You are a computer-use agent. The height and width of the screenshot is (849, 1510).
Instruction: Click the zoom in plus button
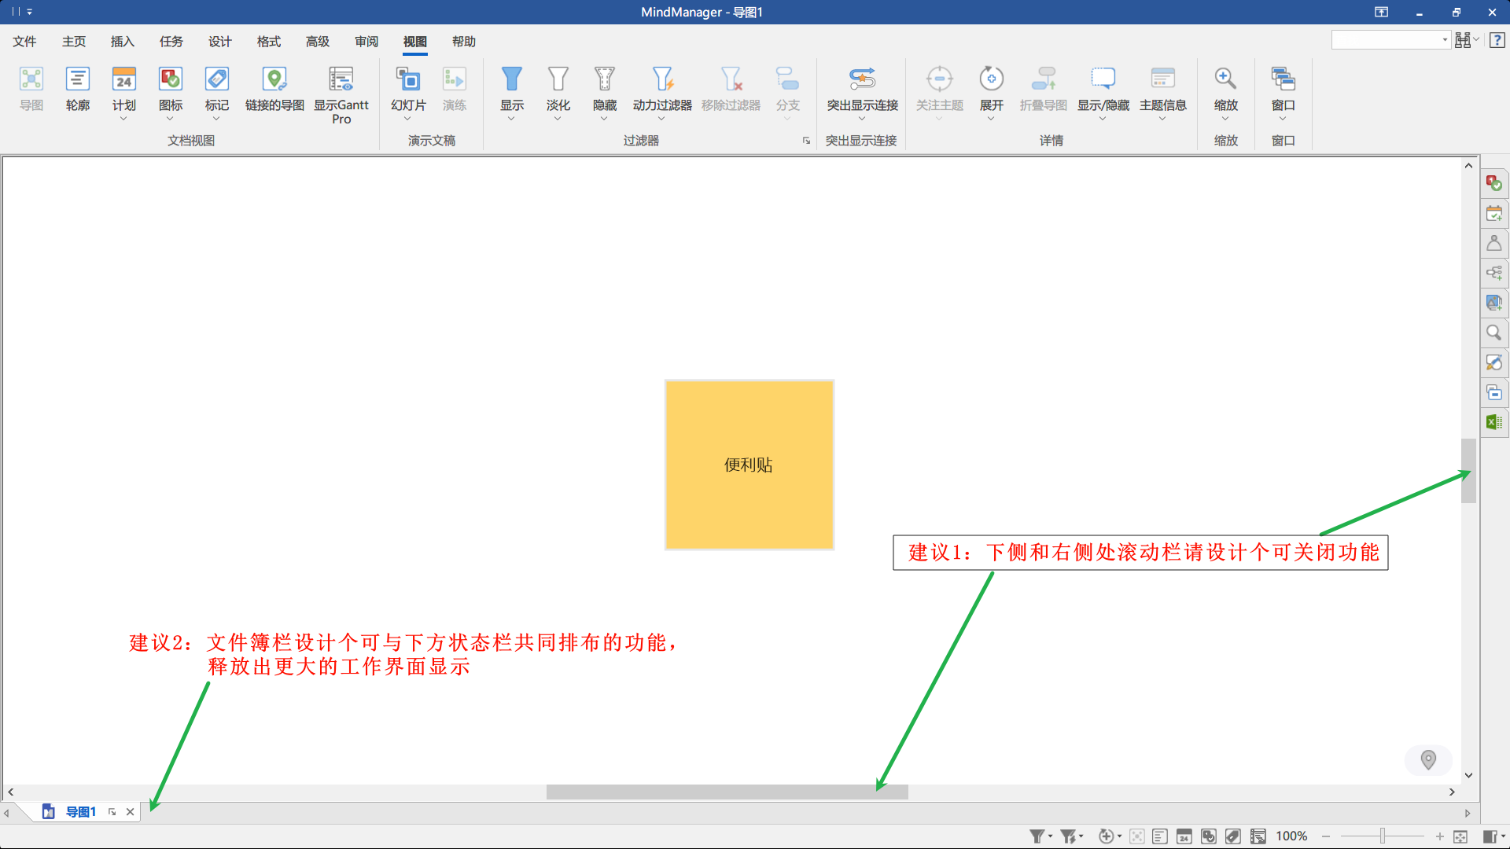(x=1439, y=836)
